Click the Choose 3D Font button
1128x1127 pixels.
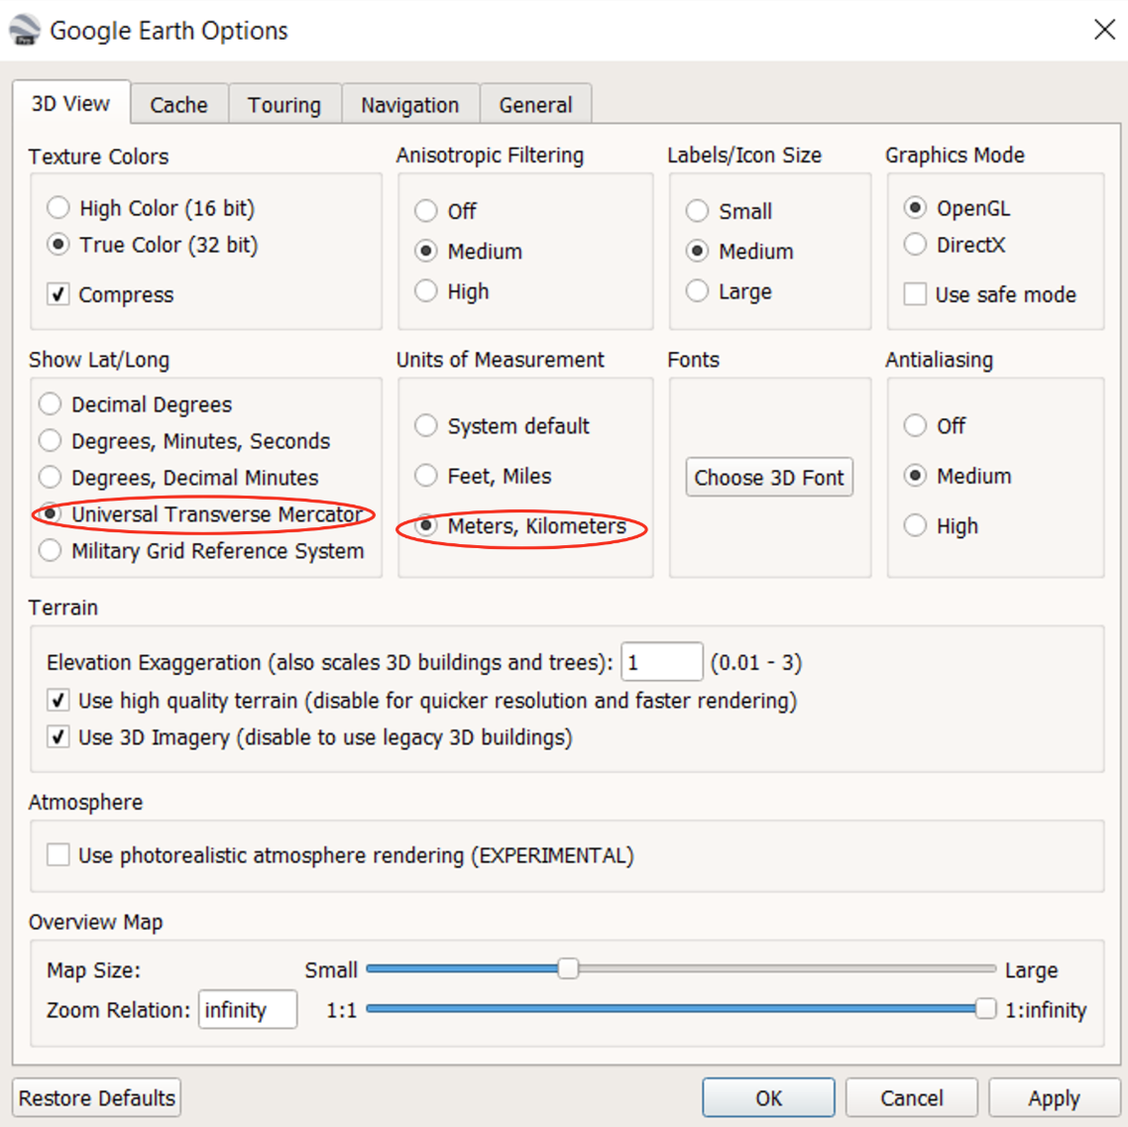click(x=769, y=478)
